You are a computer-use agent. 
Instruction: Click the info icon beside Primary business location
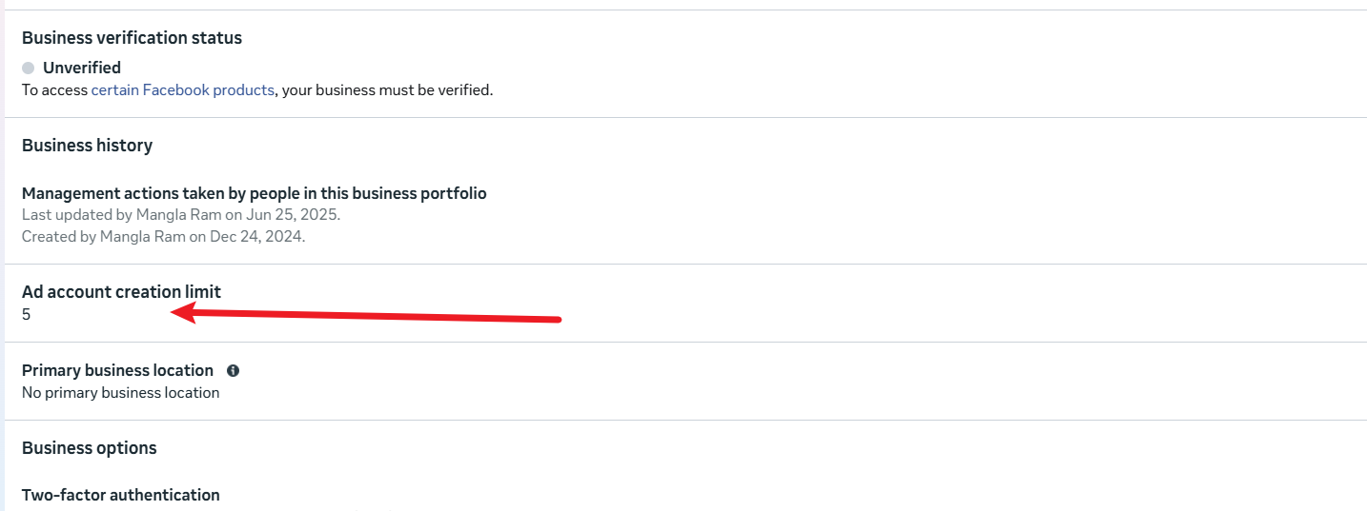(233, 371)
